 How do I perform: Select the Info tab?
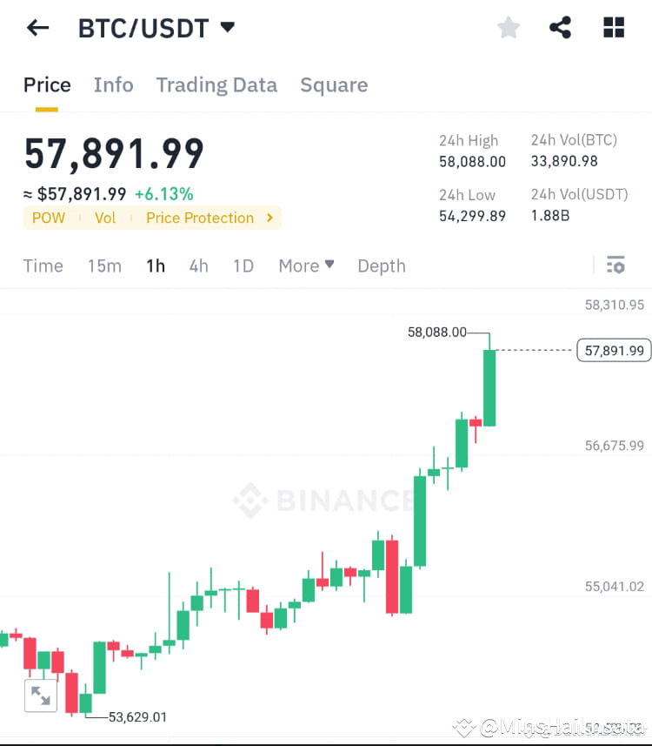click(x=113, y=84)
